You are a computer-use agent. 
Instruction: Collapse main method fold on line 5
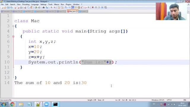(x=13, y=36)
